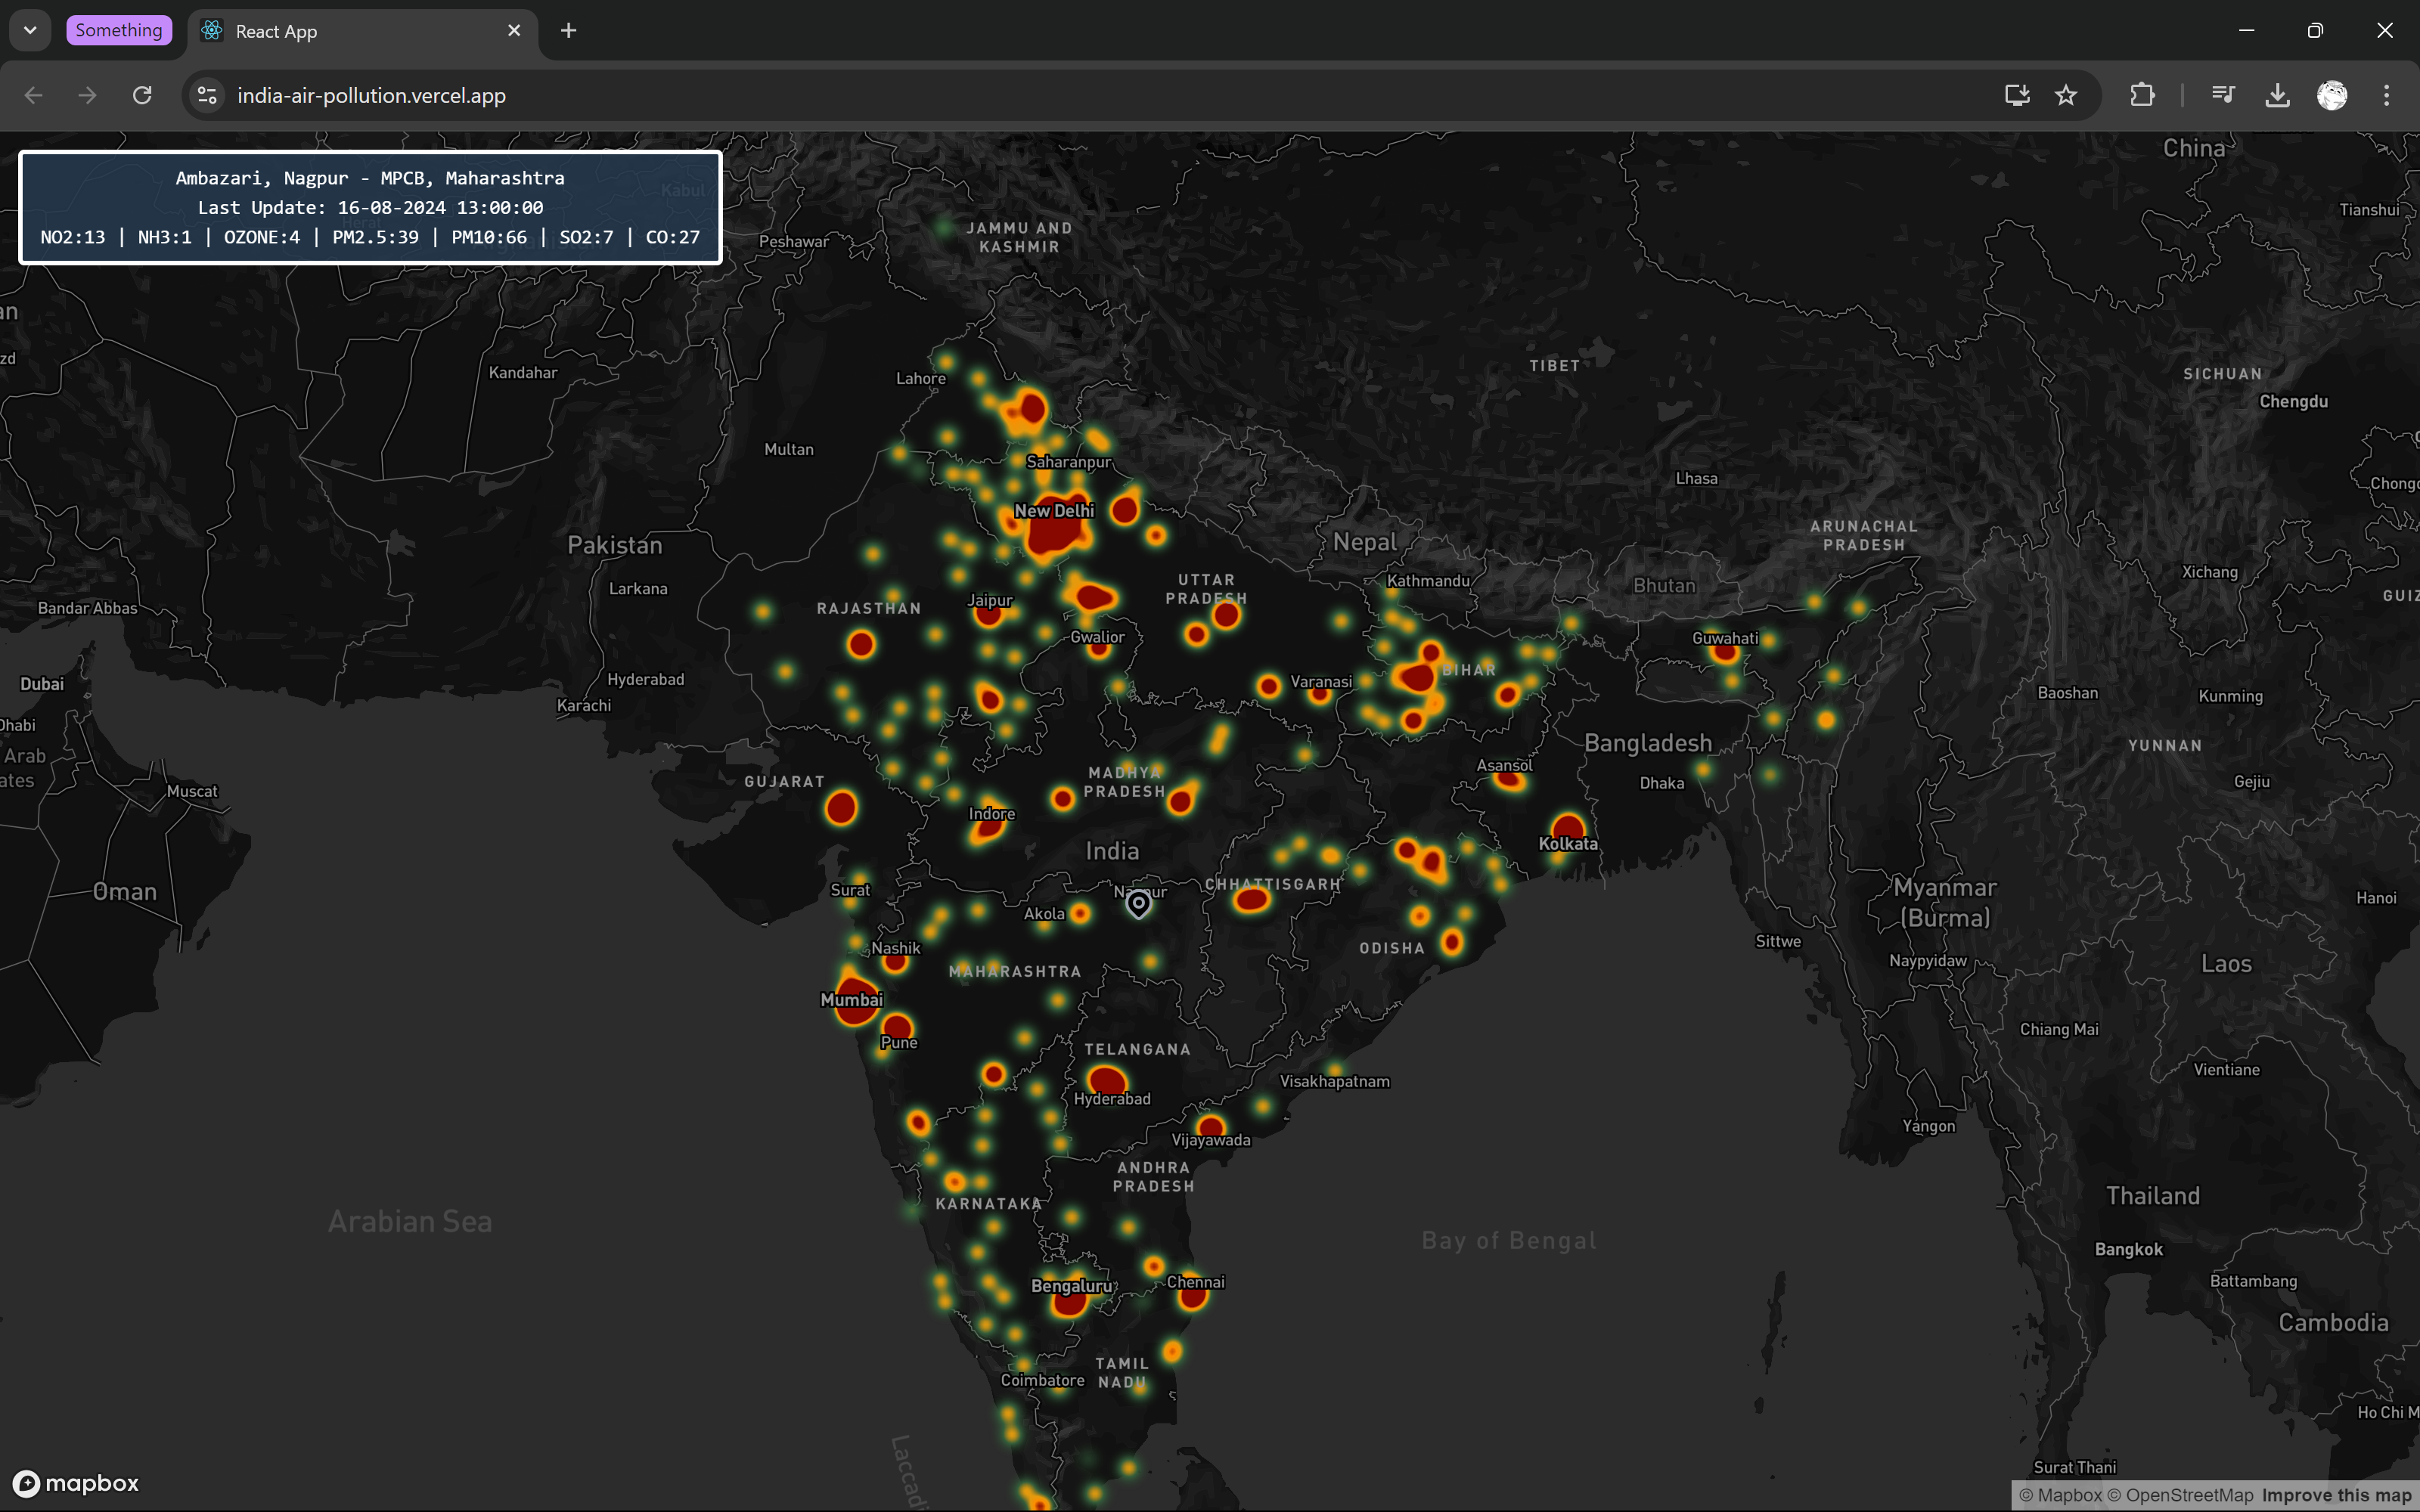
Task: Open the OpenStreetMap attribution link
Action: pyautogui.click(x=2180, y=1496)
